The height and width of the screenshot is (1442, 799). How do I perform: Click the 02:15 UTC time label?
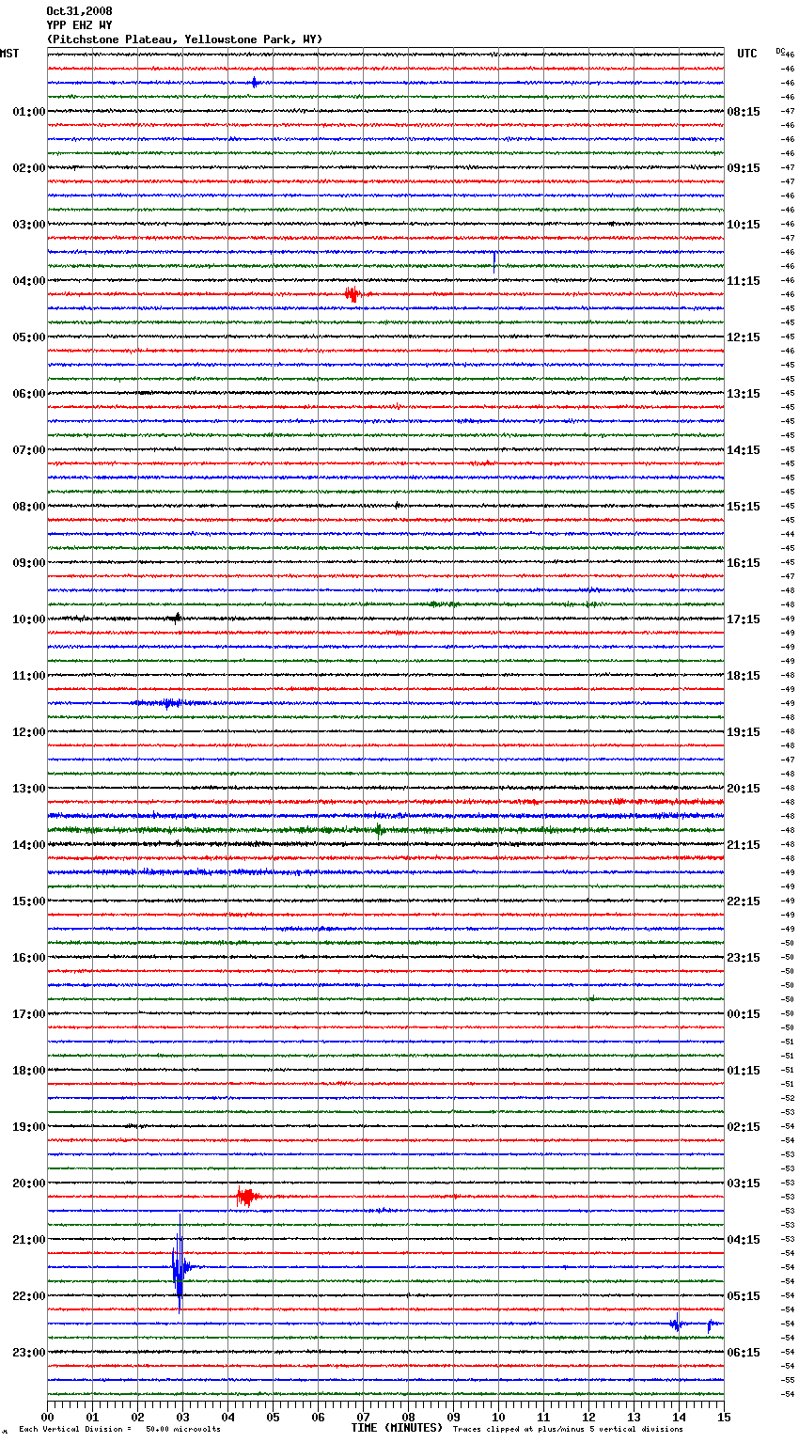[744, 1127]
